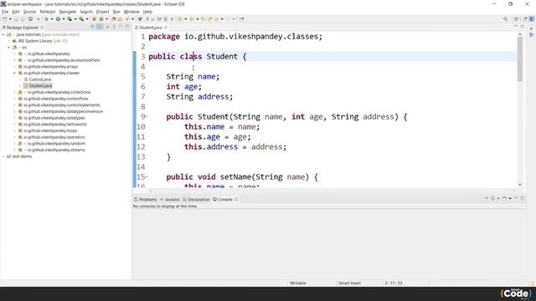
Task: Collapse the io.github.vikeshpandey.classes package
Action: [15, 73]
